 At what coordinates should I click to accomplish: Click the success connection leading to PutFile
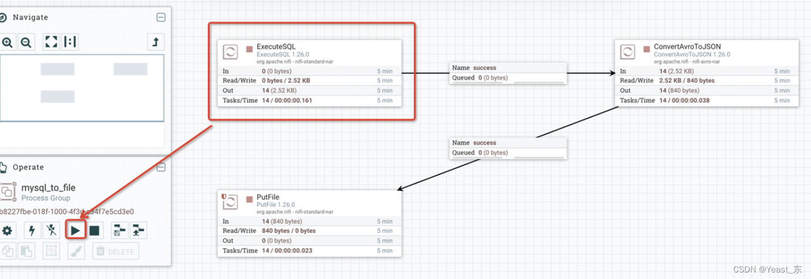pyautogui.click(x=508, y=148)
